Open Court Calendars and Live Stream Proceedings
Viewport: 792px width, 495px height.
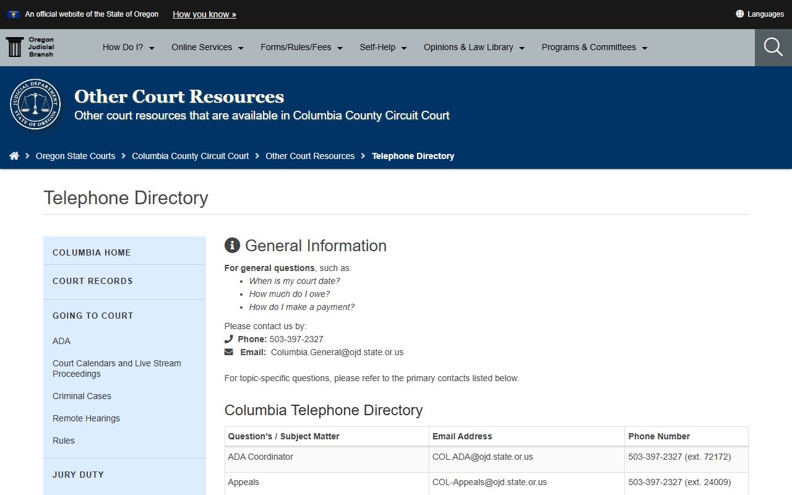coord(117,369)
